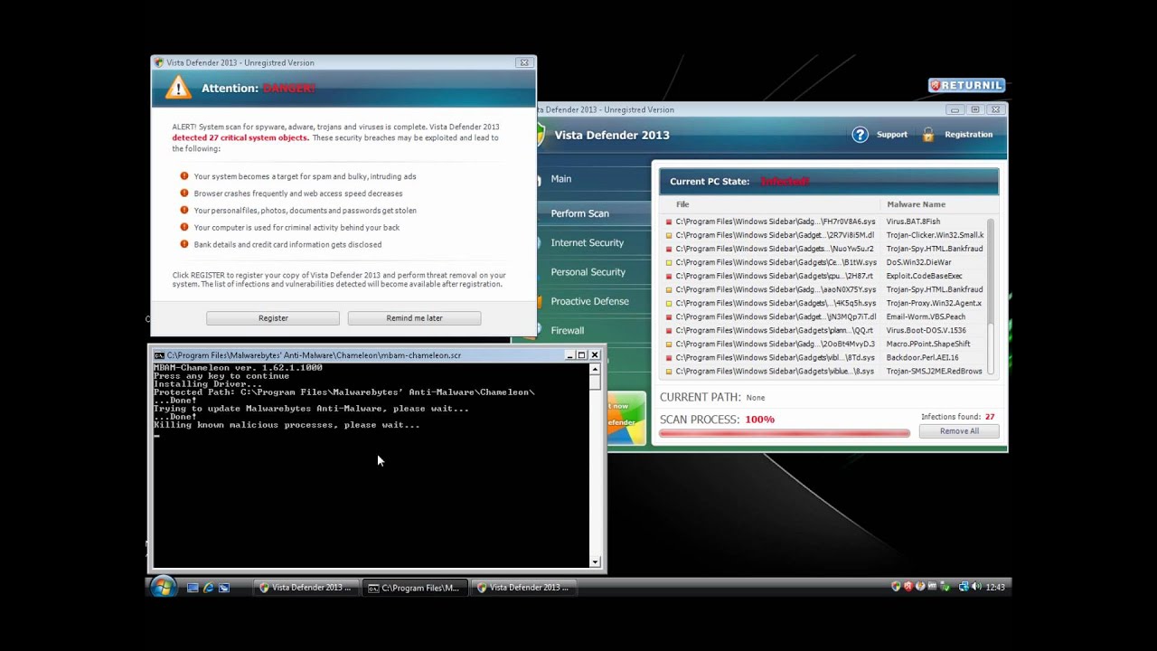Select the Backdoor.Perl.AEI.16 entry

click(x=922, y=357)
